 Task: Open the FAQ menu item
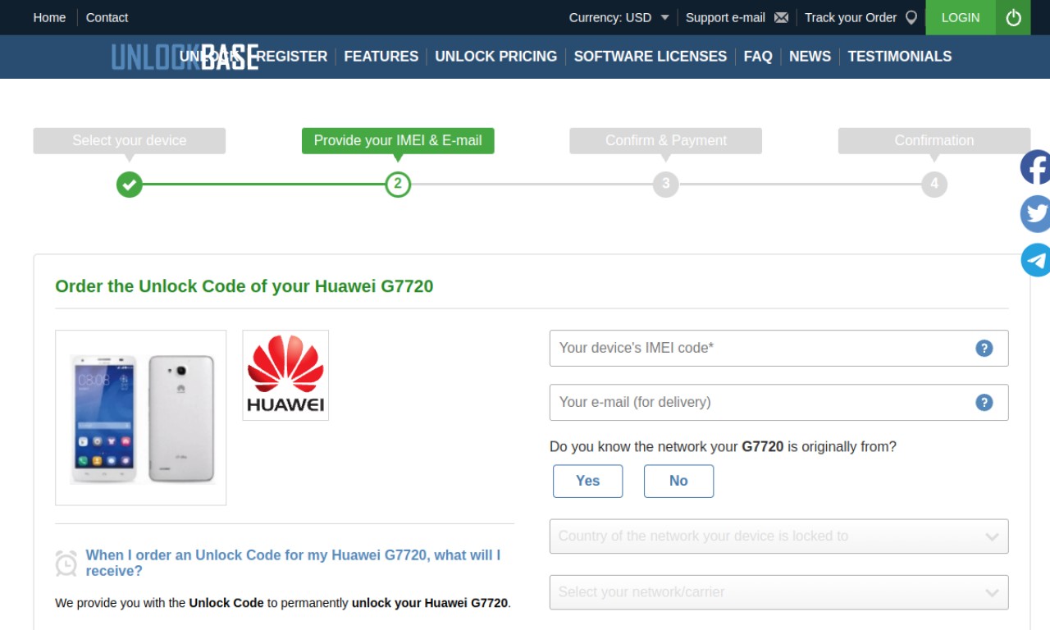[758, 57]
